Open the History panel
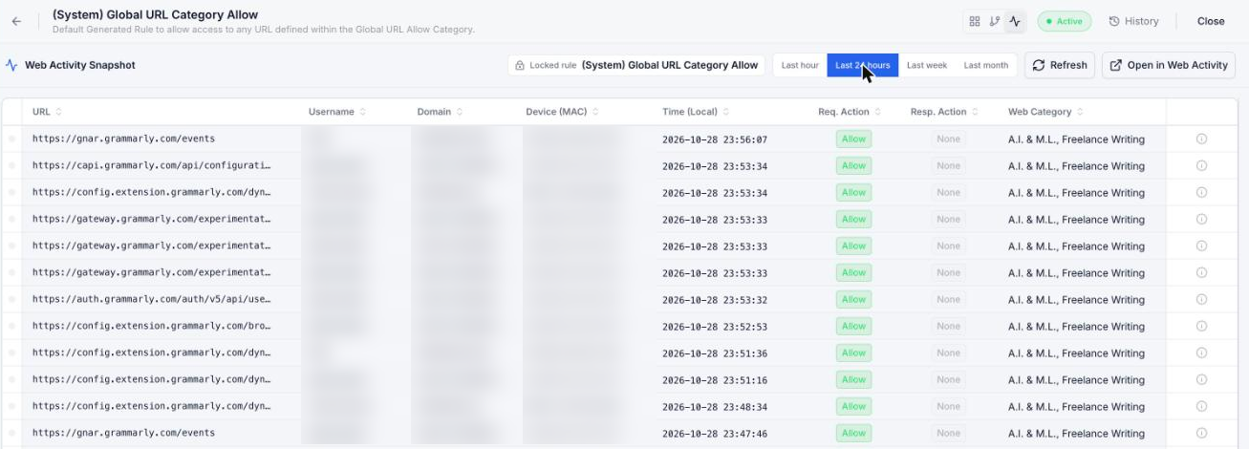 (1133, 21)
